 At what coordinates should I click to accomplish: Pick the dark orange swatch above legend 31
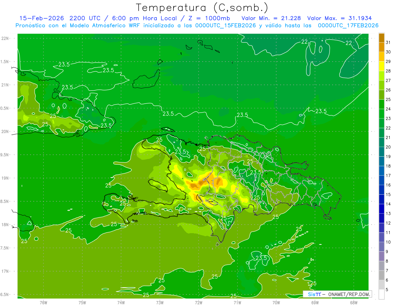(381, 38)
